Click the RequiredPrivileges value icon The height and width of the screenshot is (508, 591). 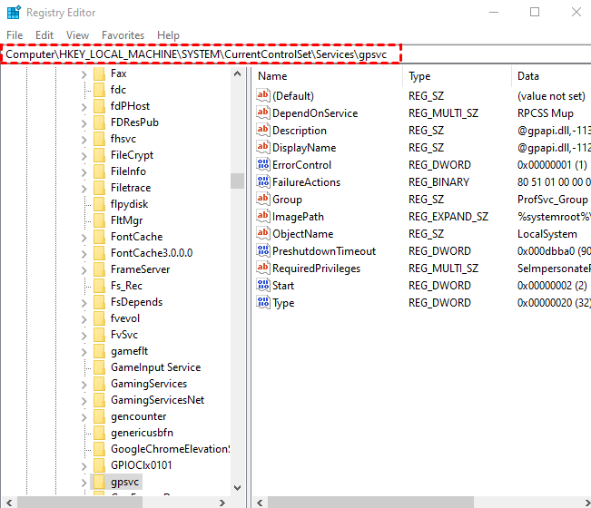click(263, 269)
